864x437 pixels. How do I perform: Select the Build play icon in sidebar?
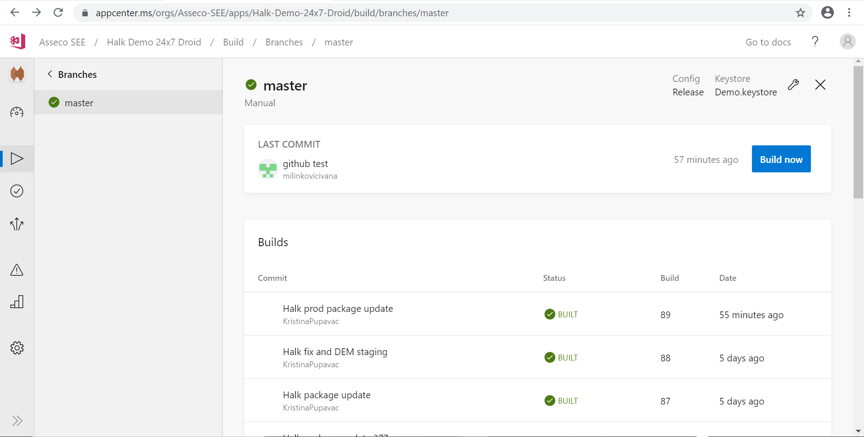pyautogui.click(x=17, y=158)
